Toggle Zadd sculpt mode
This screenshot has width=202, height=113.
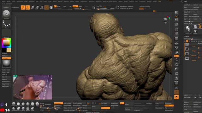tap(75, 6)
